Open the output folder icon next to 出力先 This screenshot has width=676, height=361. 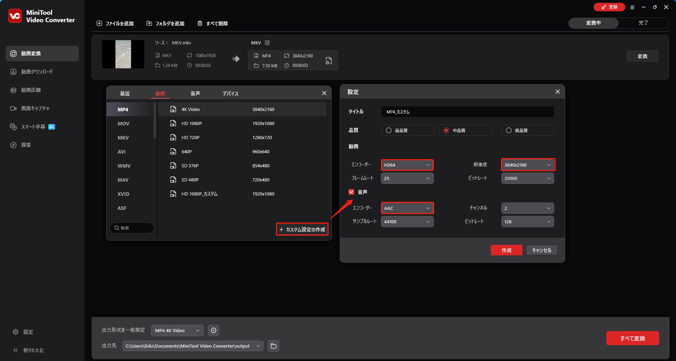click(273, 346)
